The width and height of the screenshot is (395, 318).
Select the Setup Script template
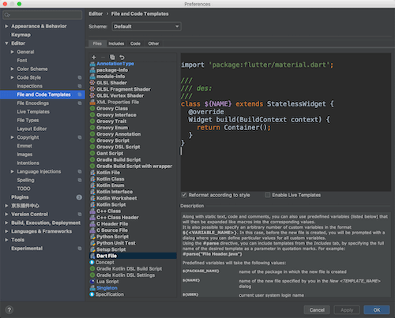(111, 249)
